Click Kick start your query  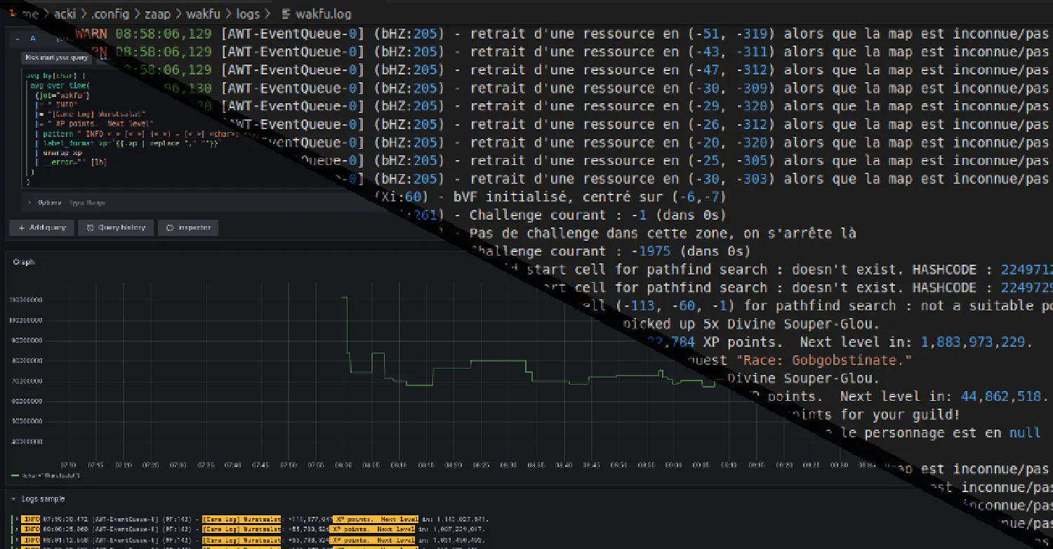click(x=56, y=58)
